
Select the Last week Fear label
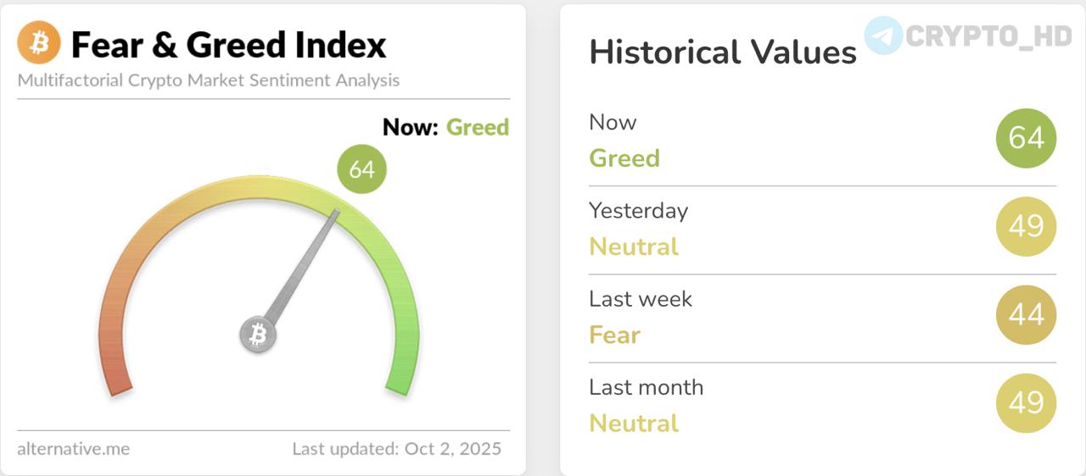[614, 335]
